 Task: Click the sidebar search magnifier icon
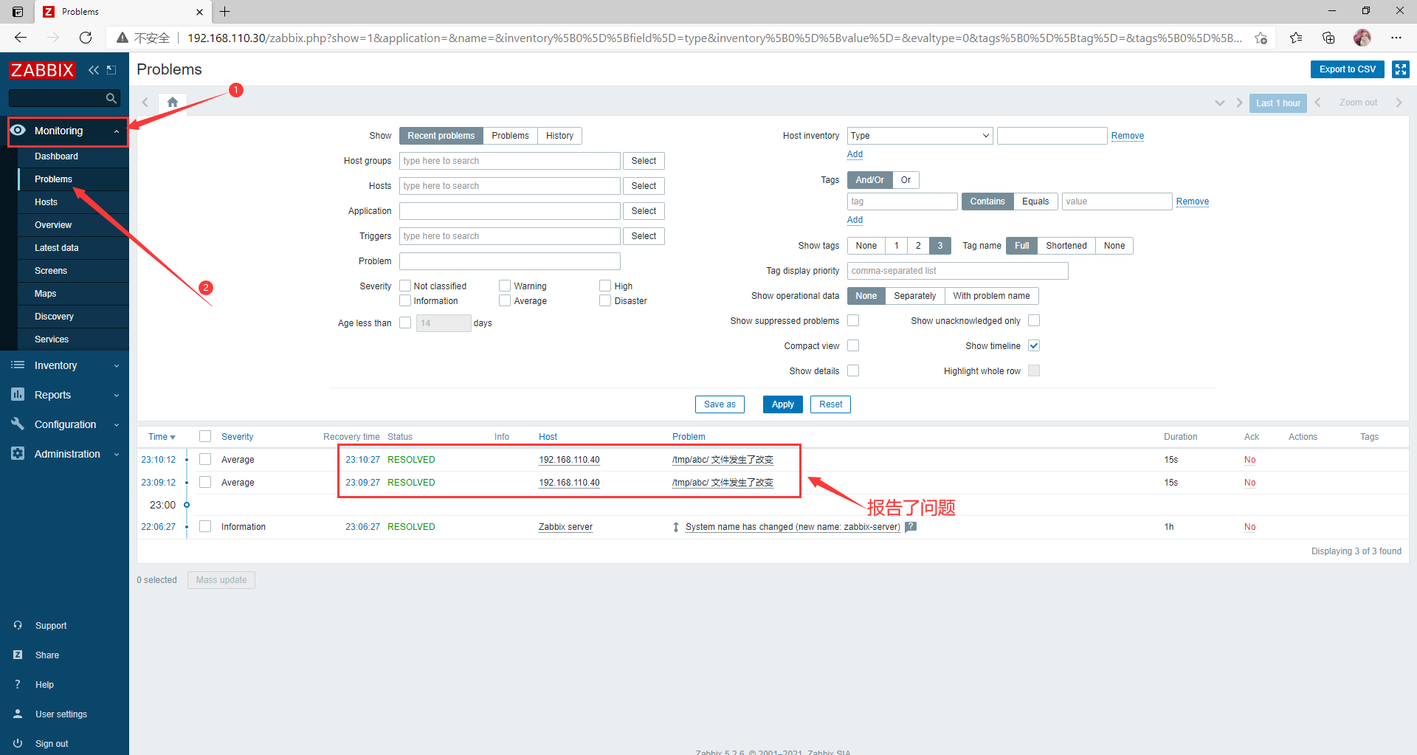(111, 98)
